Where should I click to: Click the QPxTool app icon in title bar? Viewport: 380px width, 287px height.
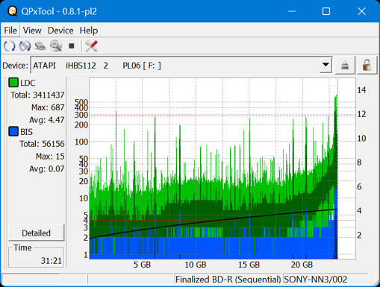pos(13,11)
